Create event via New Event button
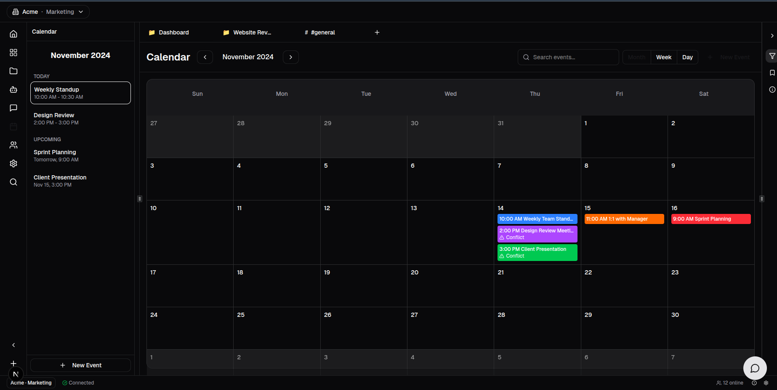Screen dimensions: 777x390 point(80,365)
